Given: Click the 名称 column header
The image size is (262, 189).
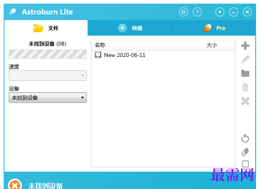Looking at the screenshot, I should pos(100,45).
